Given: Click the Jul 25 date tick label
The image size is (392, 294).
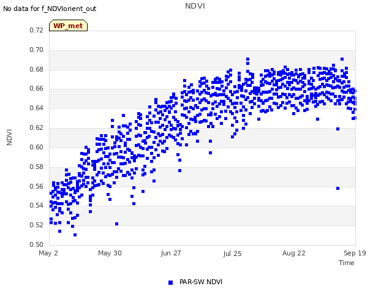Looking at the screenshot, I should tap(232, 254).
